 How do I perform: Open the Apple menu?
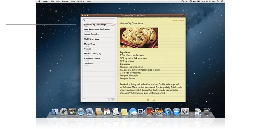tap(39, 1)
